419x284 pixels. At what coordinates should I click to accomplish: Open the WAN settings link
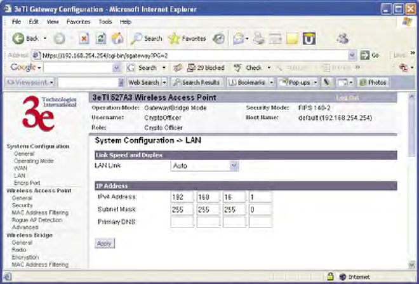pos(20,168)
